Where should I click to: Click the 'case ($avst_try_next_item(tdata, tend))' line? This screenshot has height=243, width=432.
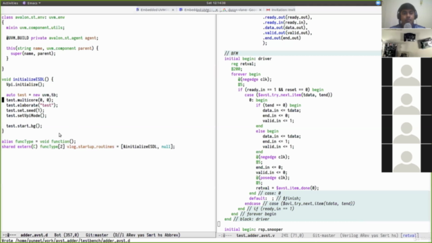pyautogui.click(x=288, y=94)
